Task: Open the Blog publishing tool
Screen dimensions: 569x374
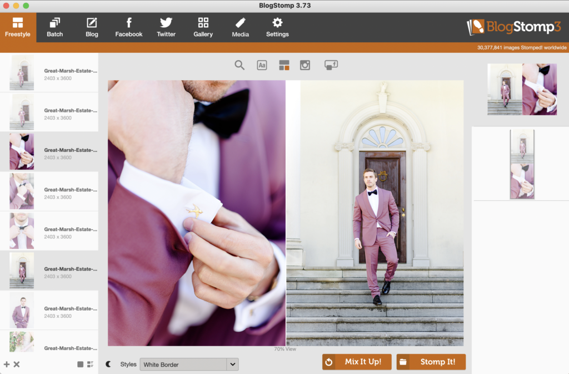Action: coord(91,27)
